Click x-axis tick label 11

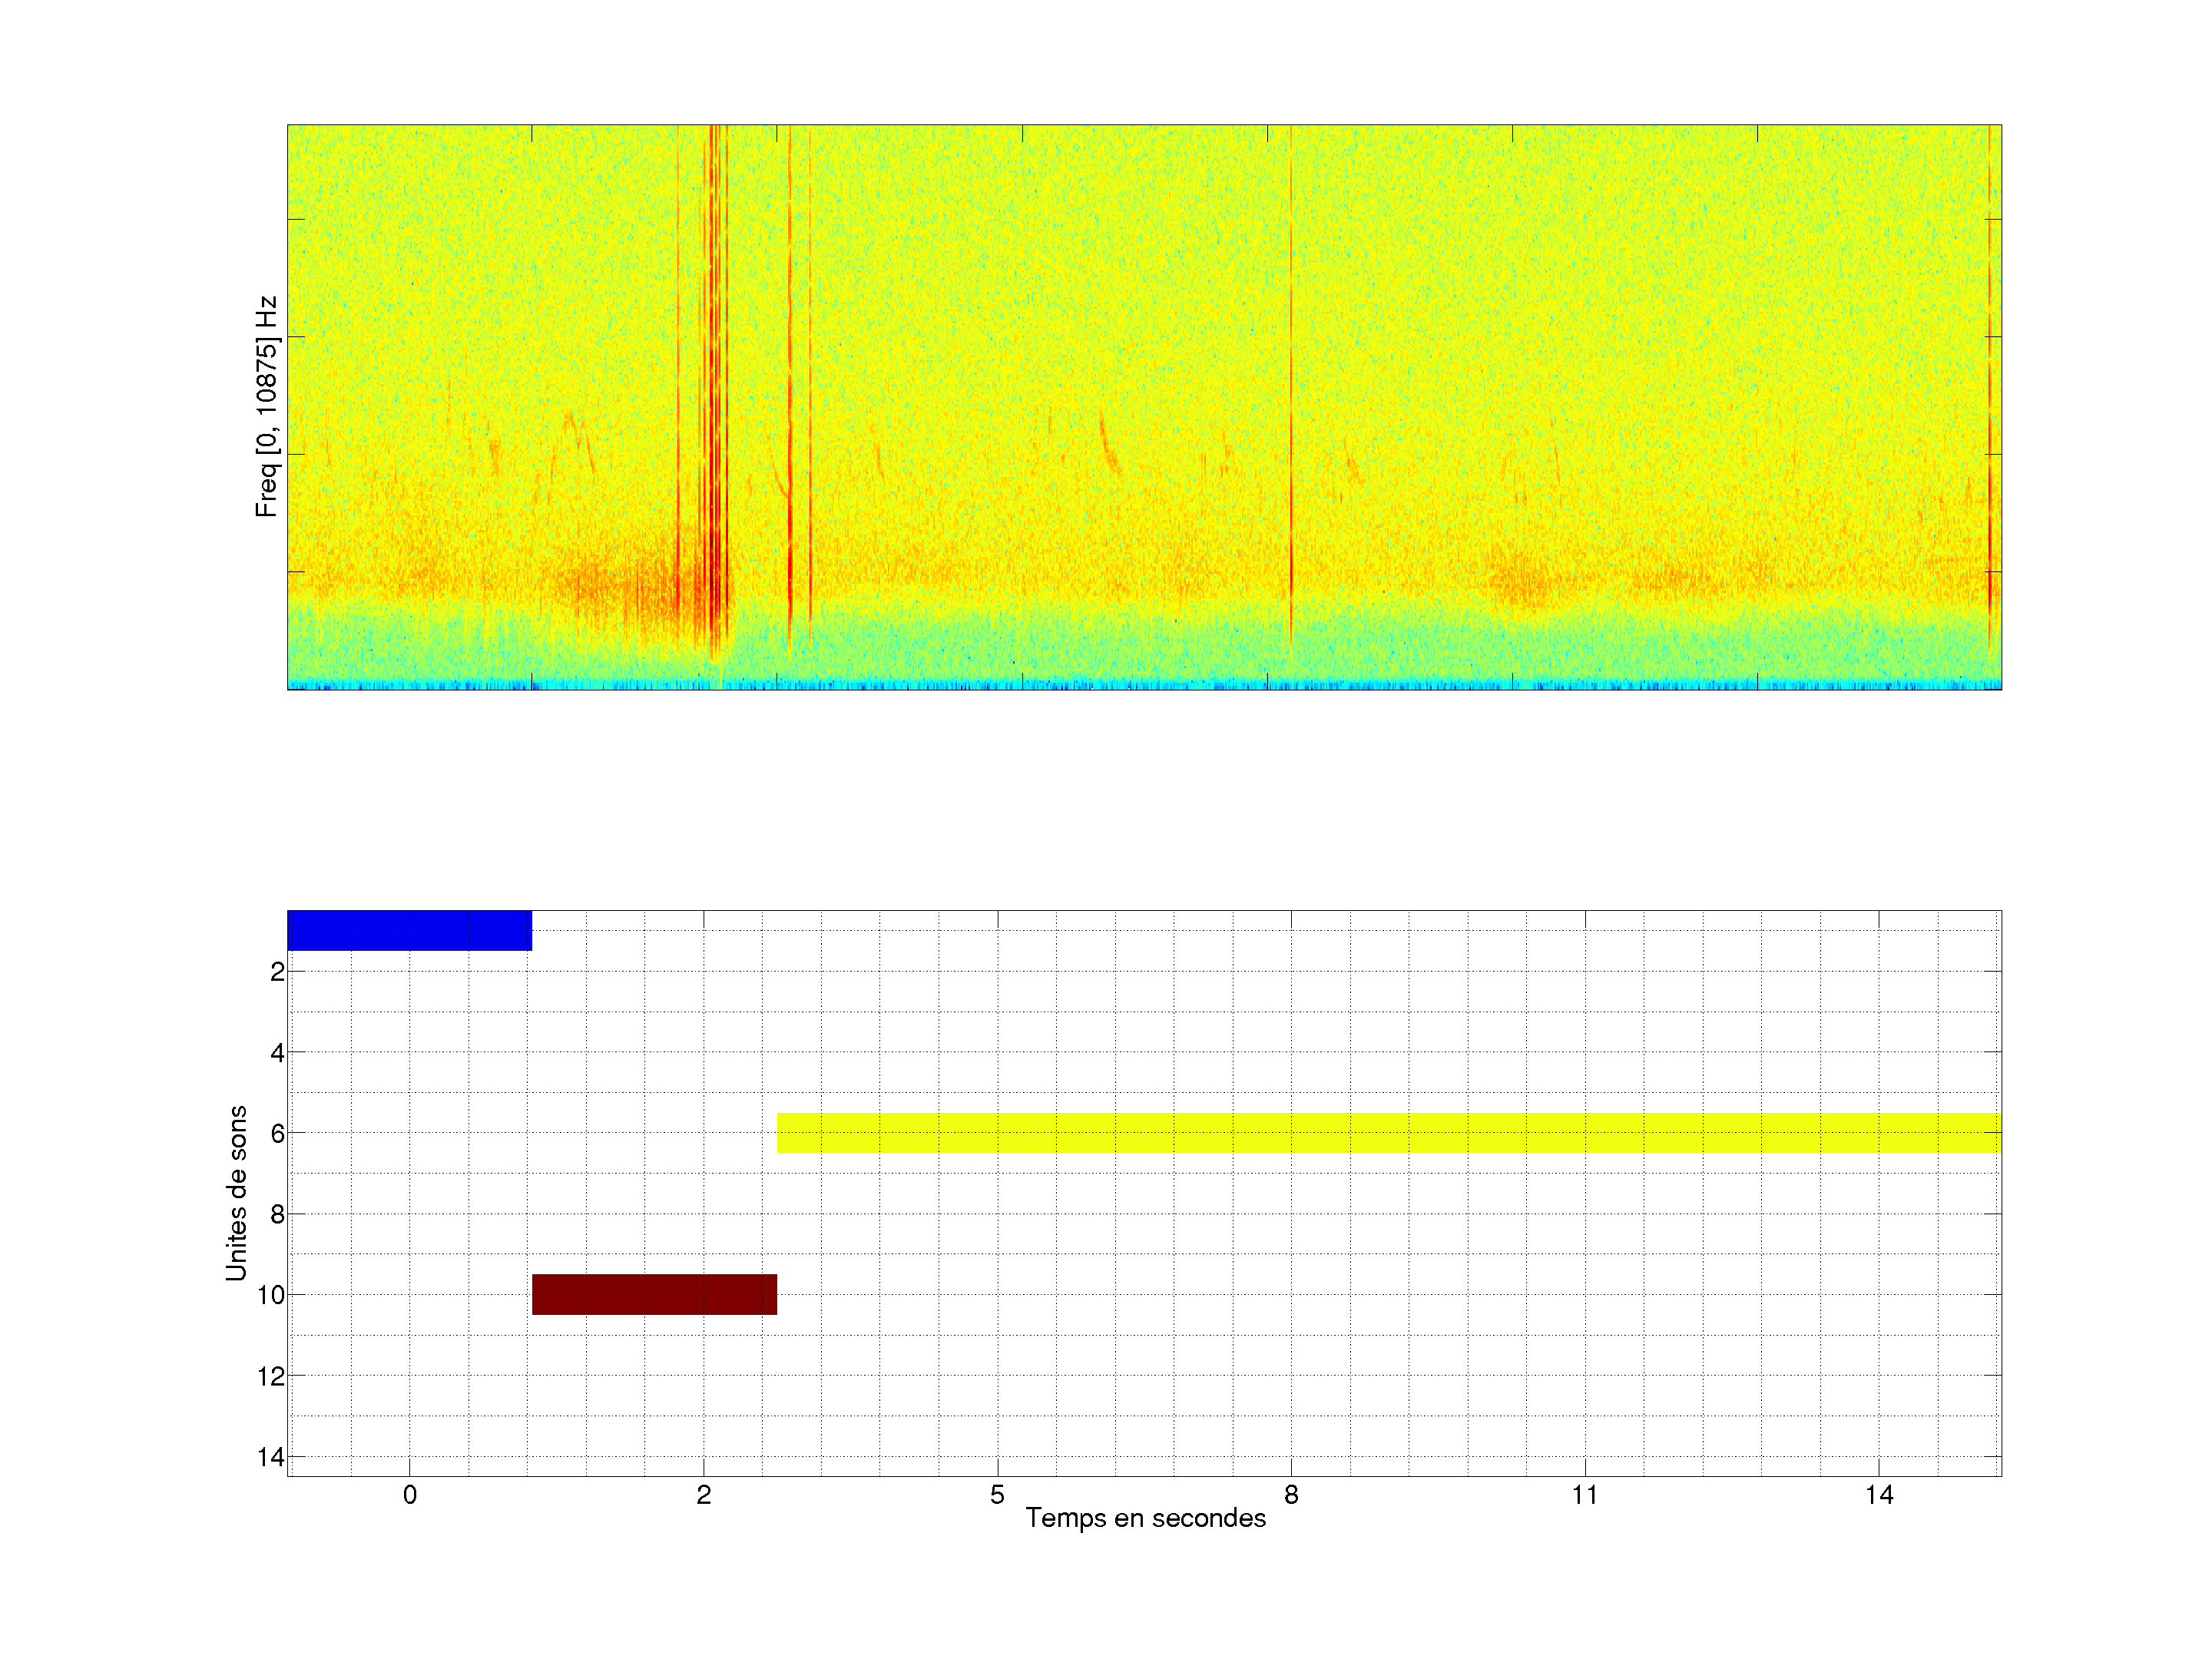pos(1584,1495)
